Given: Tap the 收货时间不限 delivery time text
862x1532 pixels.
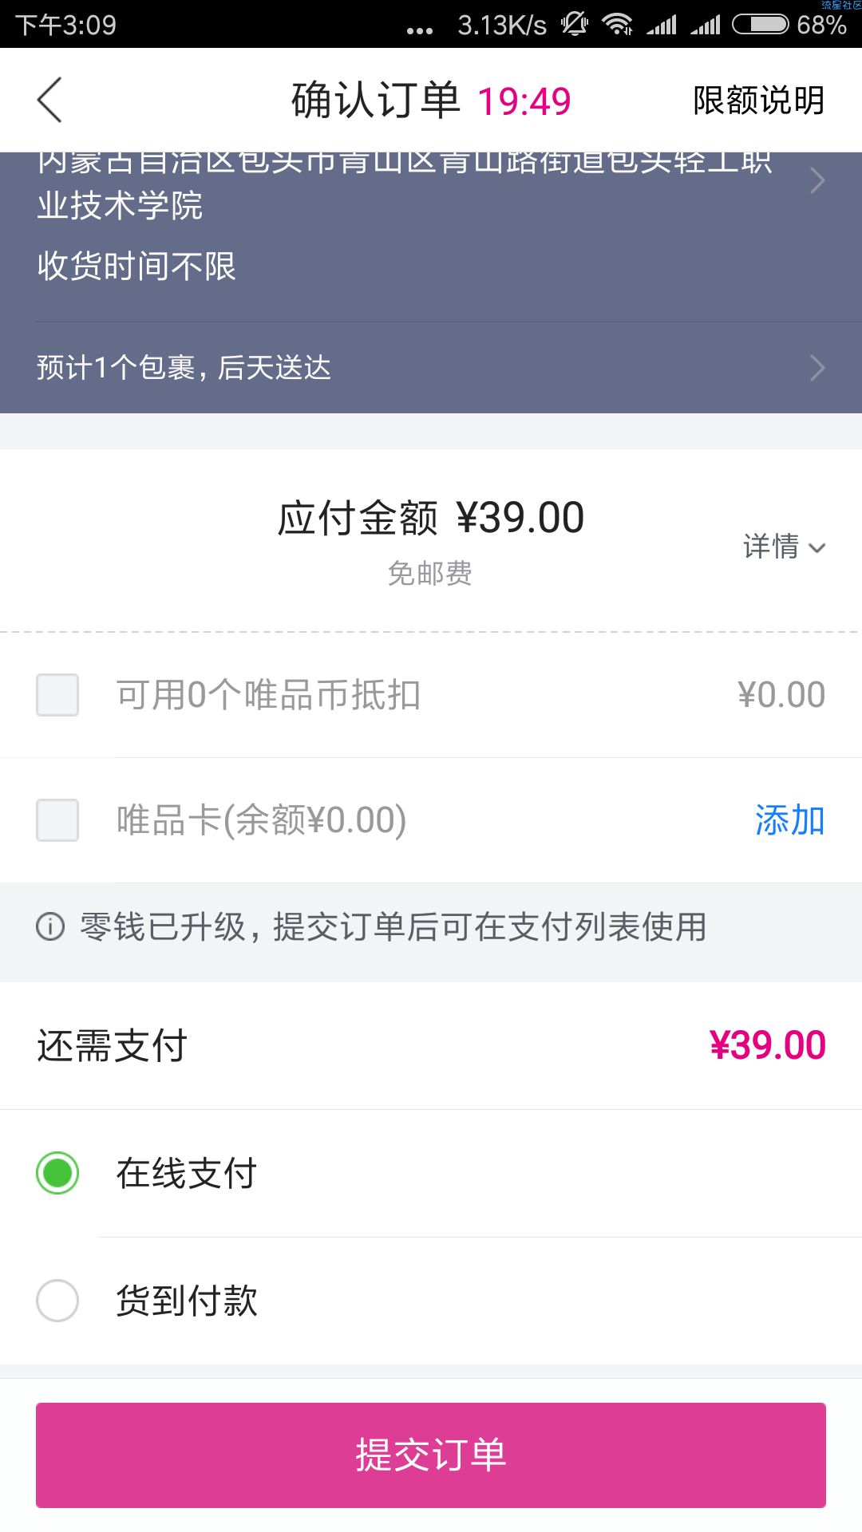Looking at the screenshot, I should pos(136,266).
